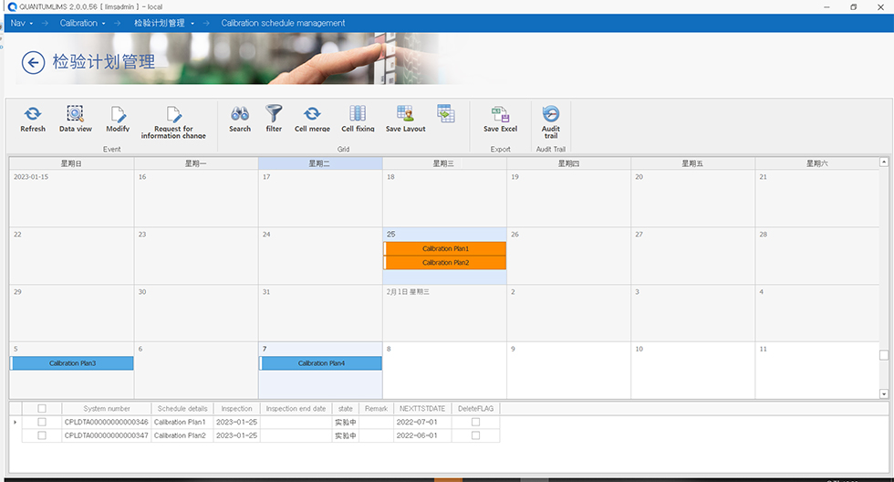
Task: Expand the Nav dropdown menu
Action: pos(22,23)
